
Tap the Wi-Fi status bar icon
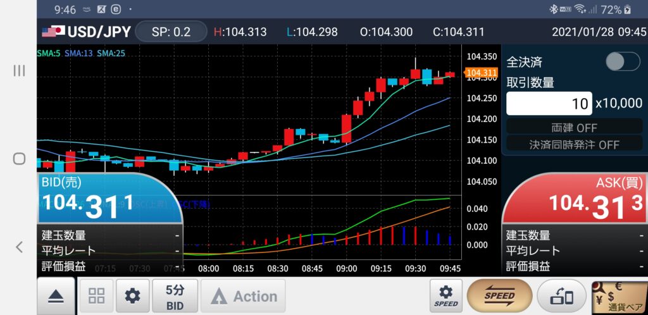[x=580, y=9]
